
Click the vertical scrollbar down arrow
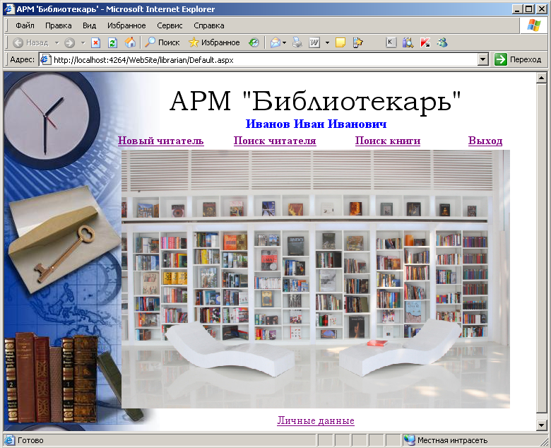pyautogui.click(x=541, y=425)
